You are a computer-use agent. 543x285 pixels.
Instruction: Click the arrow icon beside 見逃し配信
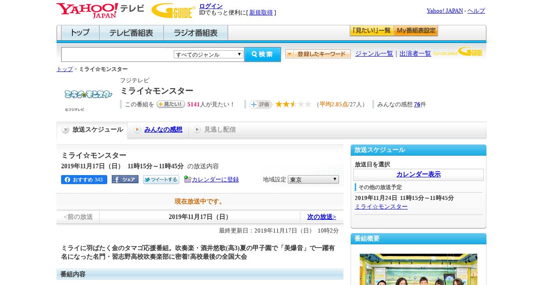pyautogui.click(x=197, y=130)
